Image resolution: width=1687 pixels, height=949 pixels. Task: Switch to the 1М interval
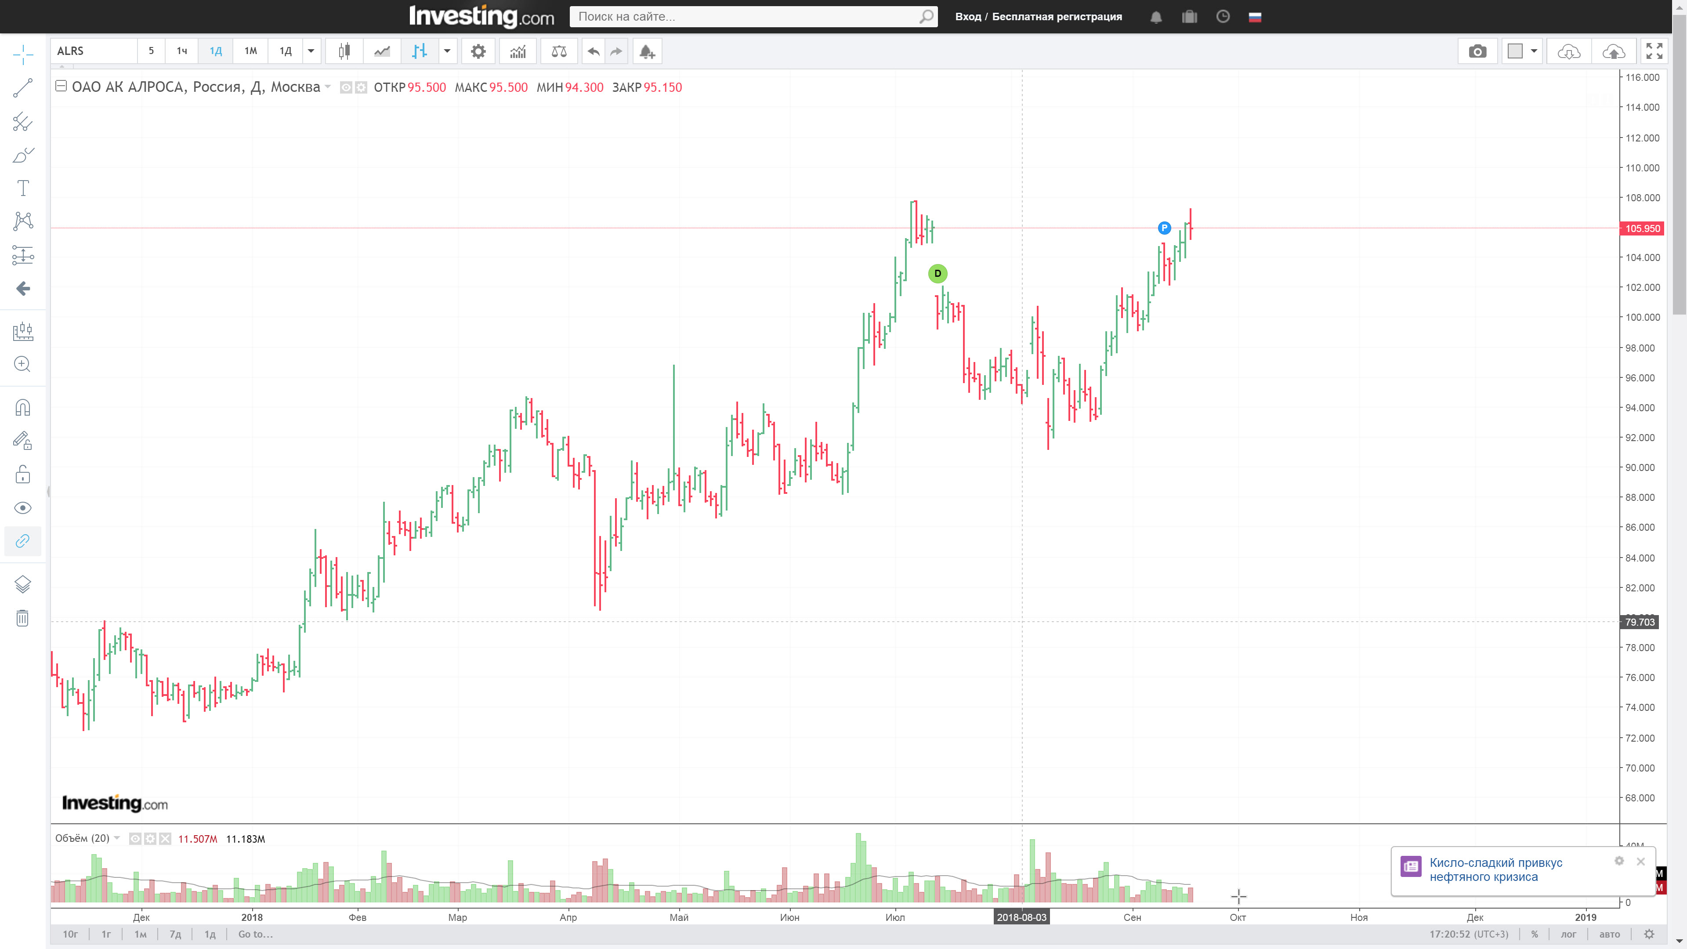tap(250, 51)
